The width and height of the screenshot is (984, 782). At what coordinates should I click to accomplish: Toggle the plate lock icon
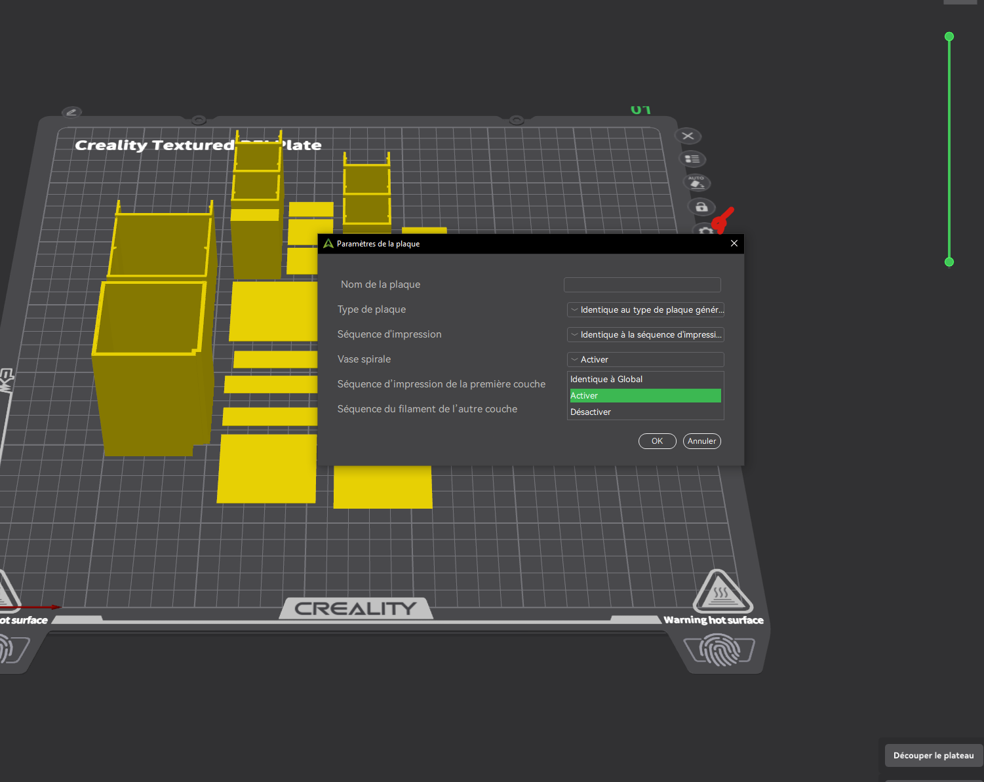pos(701,207)
